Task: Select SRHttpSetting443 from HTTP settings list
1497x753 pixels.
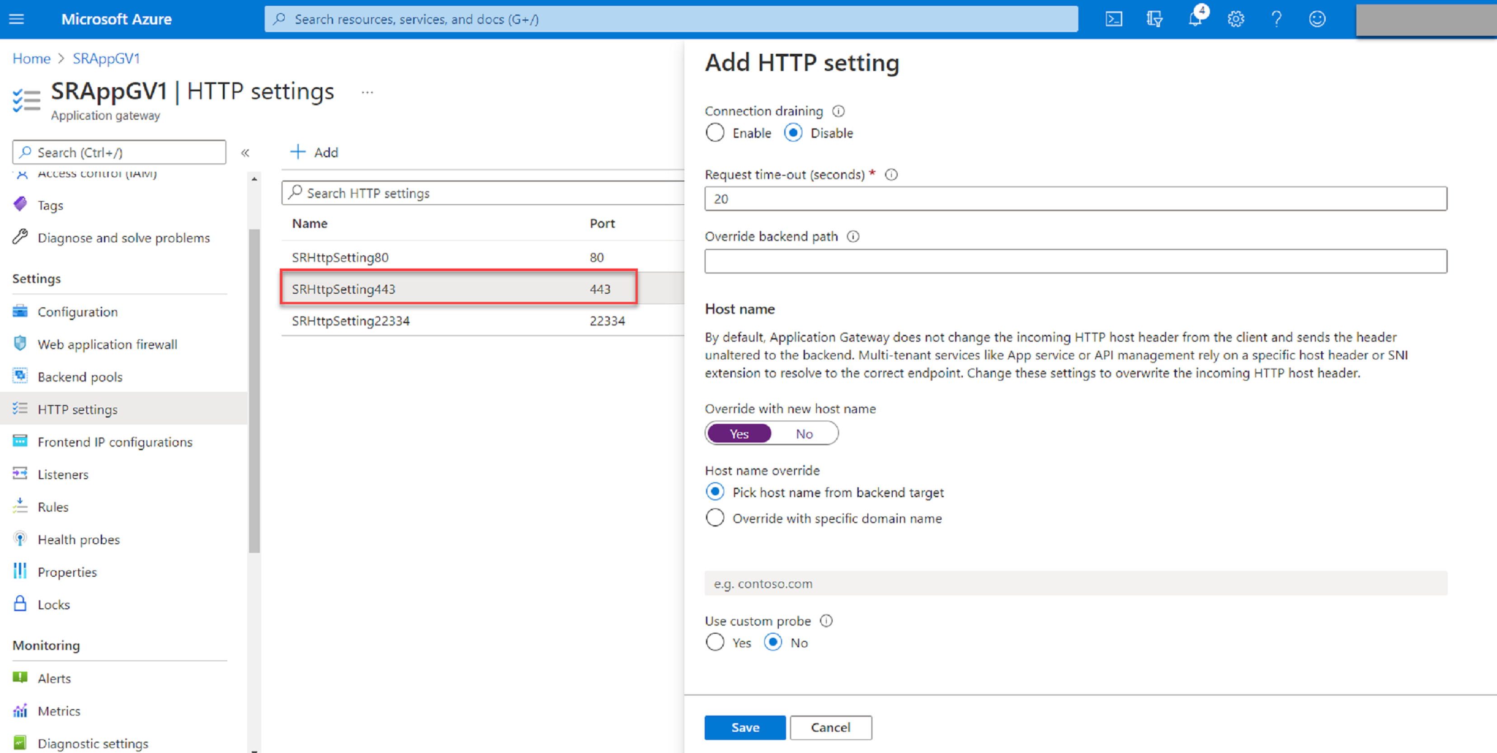Action: (342, 288)
